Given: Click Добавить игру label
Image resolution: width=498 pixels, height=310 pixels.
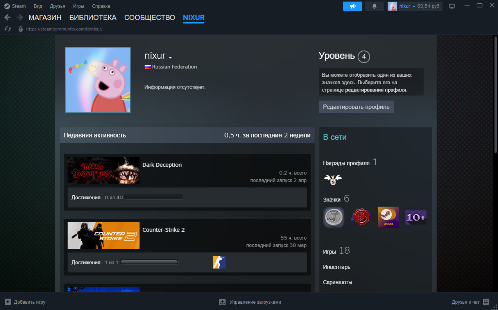Looking at the screenshot, I should [30, 302].
